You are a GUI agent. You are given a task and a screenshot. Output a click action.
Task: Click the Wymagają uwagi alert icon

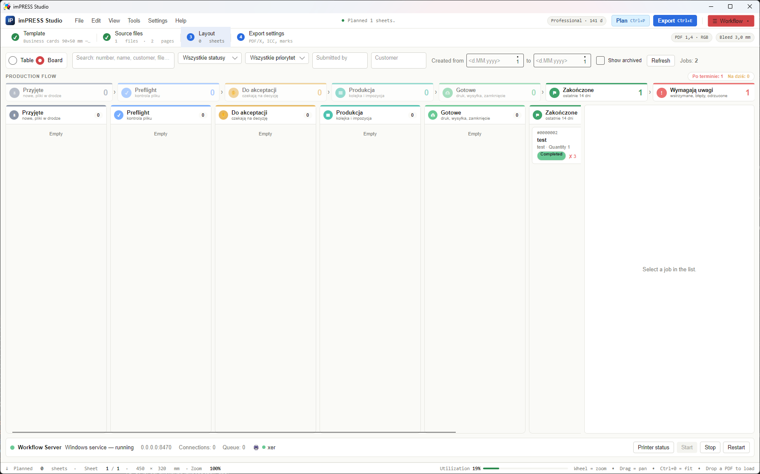pos(662,92)
